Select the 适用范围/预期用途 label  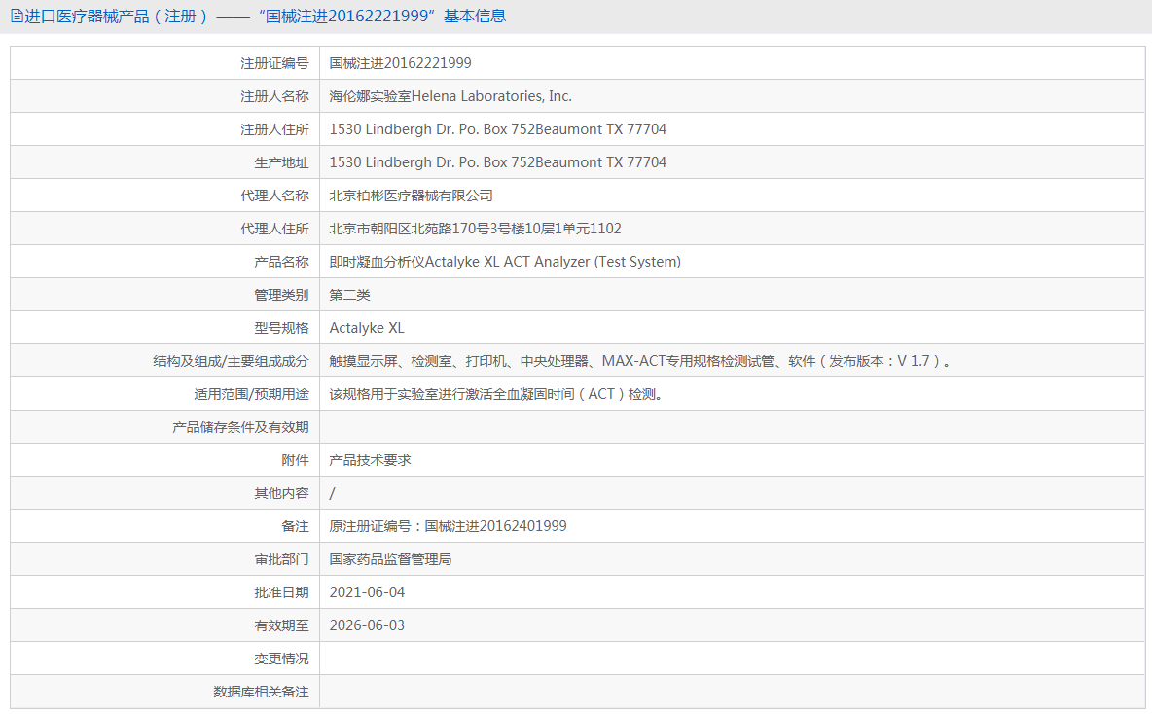[x=251, y=395]
